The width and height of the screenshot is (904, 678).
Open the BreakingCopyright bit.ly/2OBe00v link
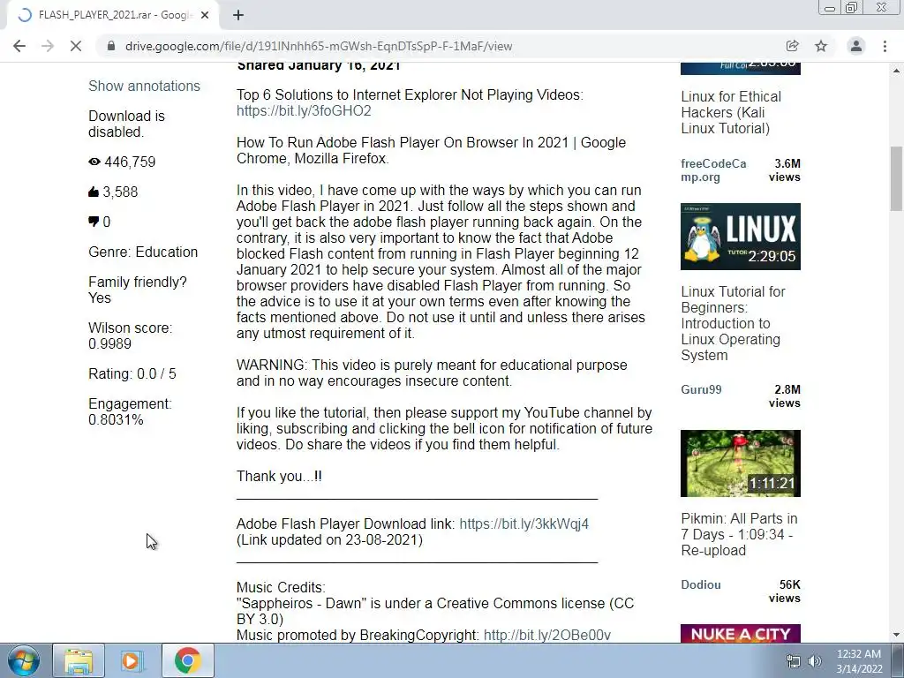pos(547,636)
